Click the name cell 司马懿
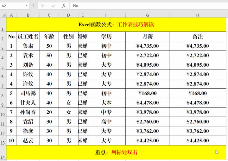 click(28, 93)
